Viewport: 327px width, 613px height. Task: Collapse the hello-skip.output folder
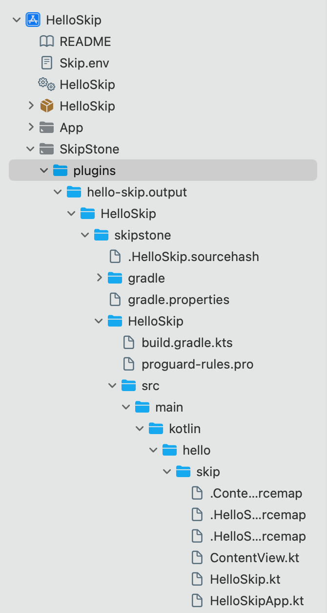click(x=58, y=192)
